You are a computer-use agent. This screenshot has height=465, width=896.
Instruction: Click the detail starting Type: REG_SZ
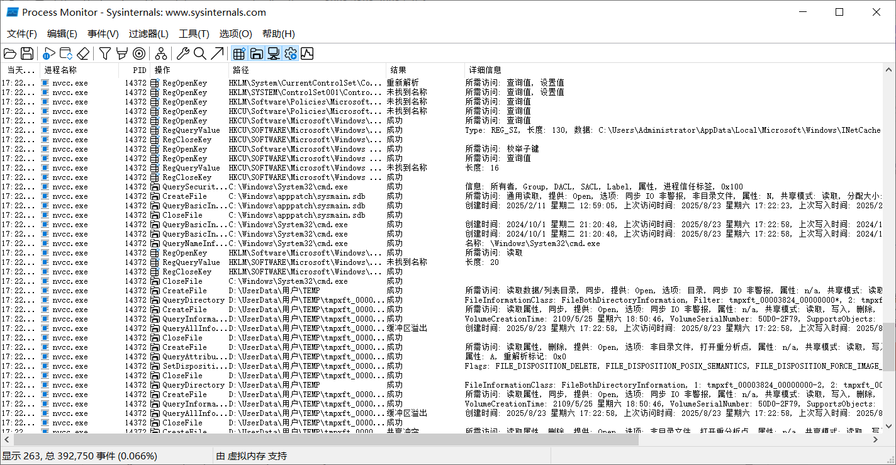(x=673, y=130)
